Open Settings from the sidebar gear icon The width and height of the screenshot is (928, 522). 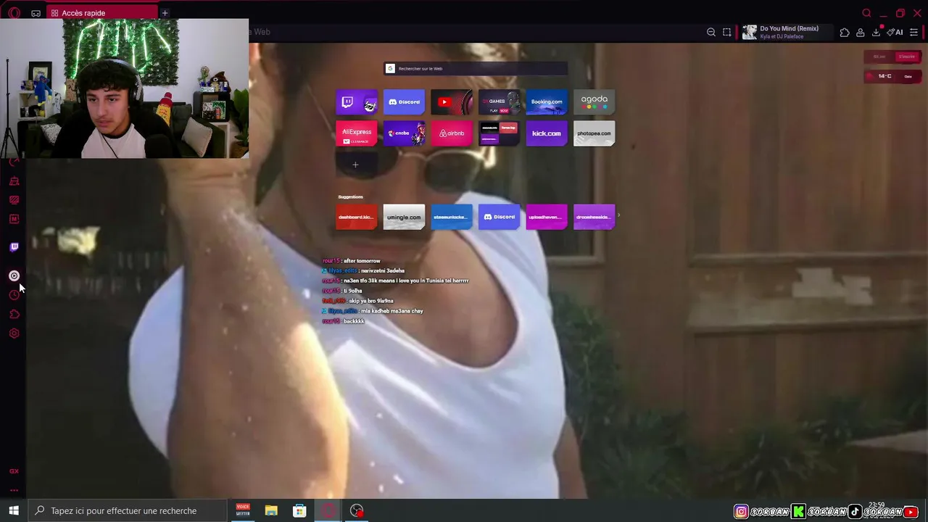(14, 333)
